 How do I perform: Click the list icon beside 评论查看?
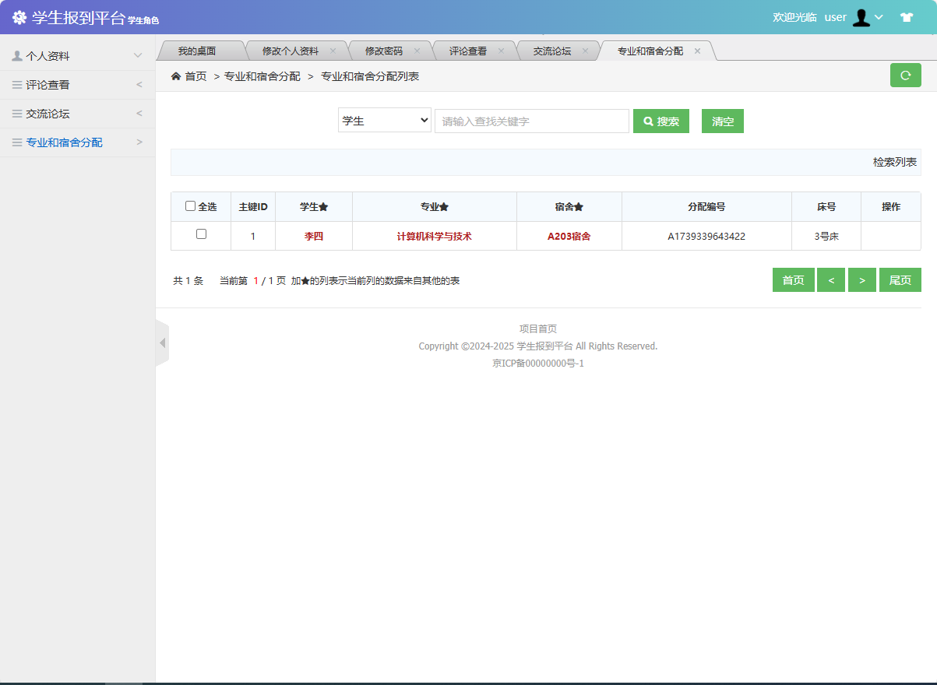[x=16, y=84]
